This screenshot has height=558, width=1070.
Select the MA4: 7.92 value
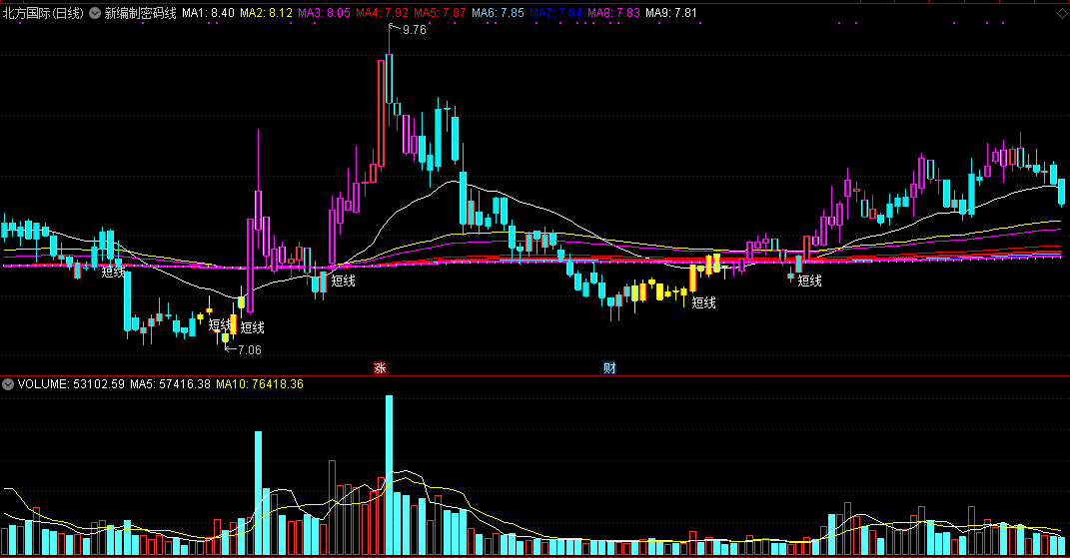(x=382, y=13)
